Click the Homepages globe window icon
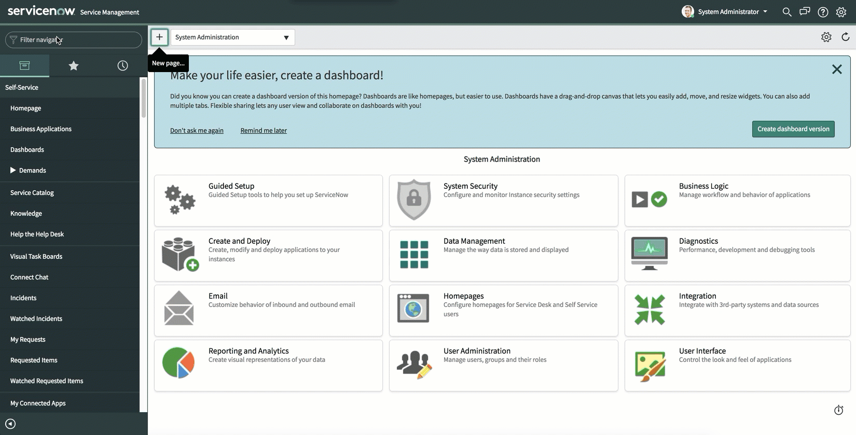This screenshot has width=856, height=435. click(413, 308)
